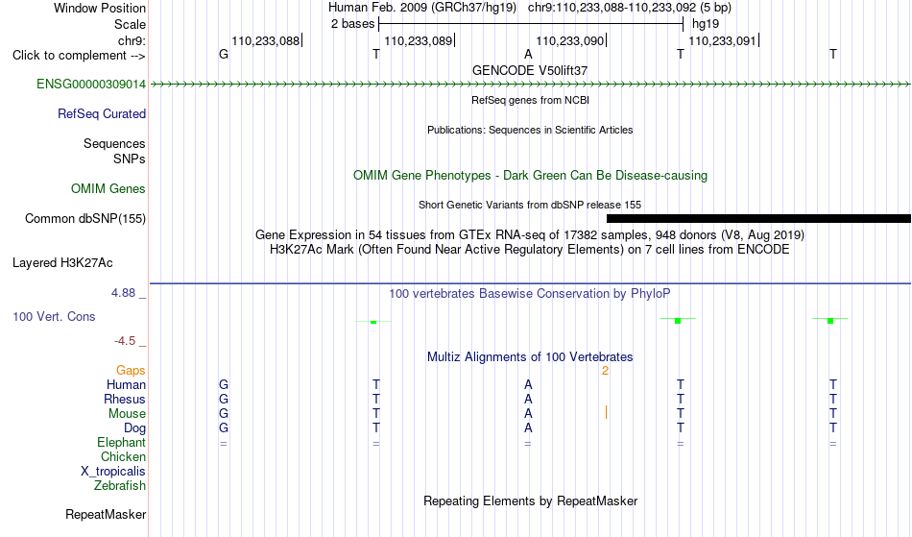Click position label 110,233,090

[x=570, y=41]
